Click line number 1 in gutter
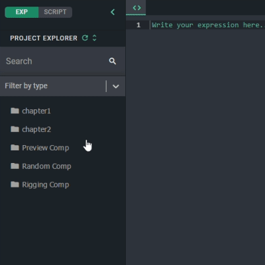 coord(138,25)
